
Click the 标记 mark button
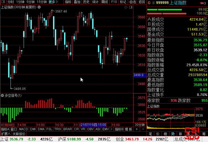click(123, 2)
